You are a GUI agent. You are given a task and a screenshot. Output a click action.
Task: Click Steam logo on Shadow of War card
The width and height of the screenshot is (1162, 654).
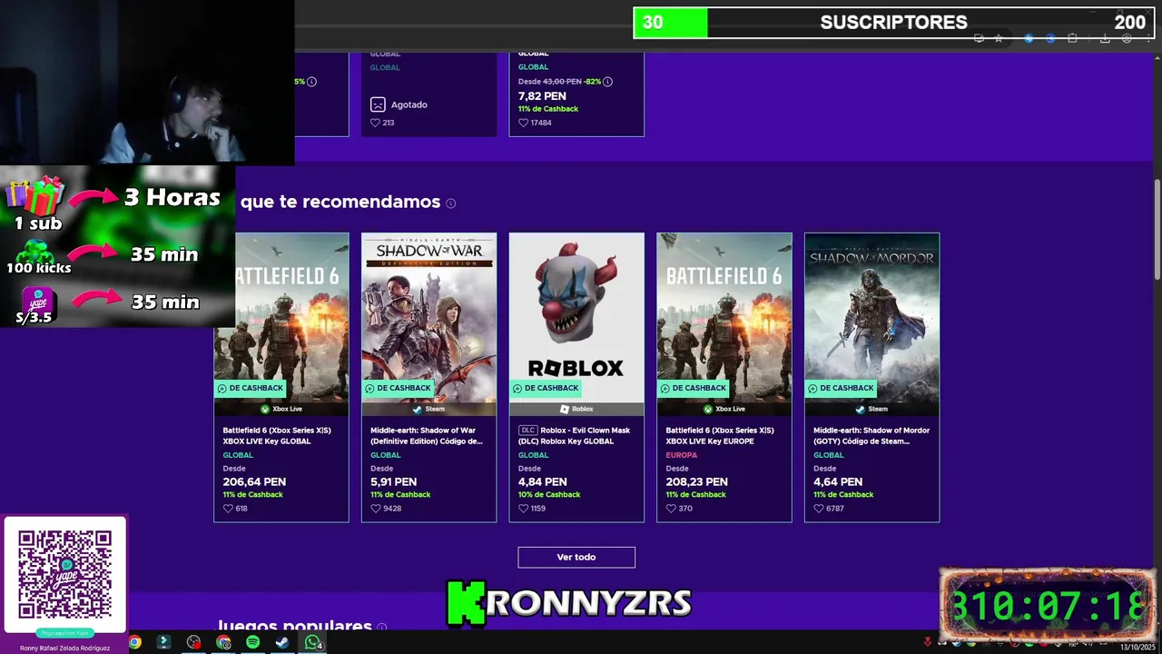(417, 409)
